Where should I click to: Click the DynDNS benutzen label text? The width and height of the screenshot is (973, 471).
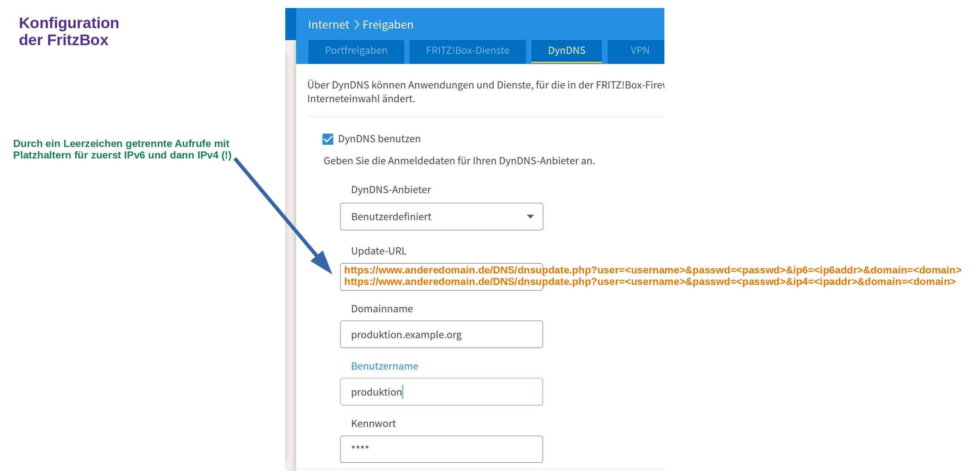pos(379,139)
